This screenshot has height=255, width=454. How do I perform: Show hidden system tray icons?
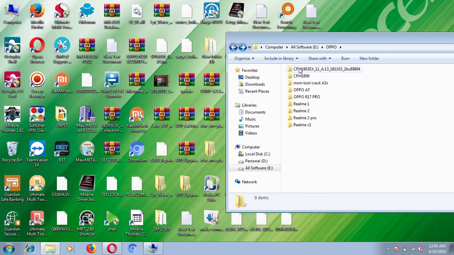[388, 249]
